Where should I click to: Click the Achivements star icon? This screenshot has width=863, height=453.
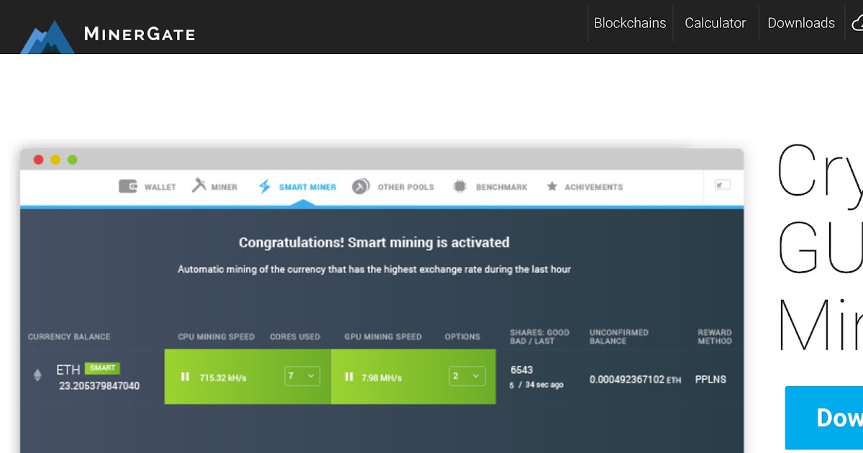(x=552, y=186)
